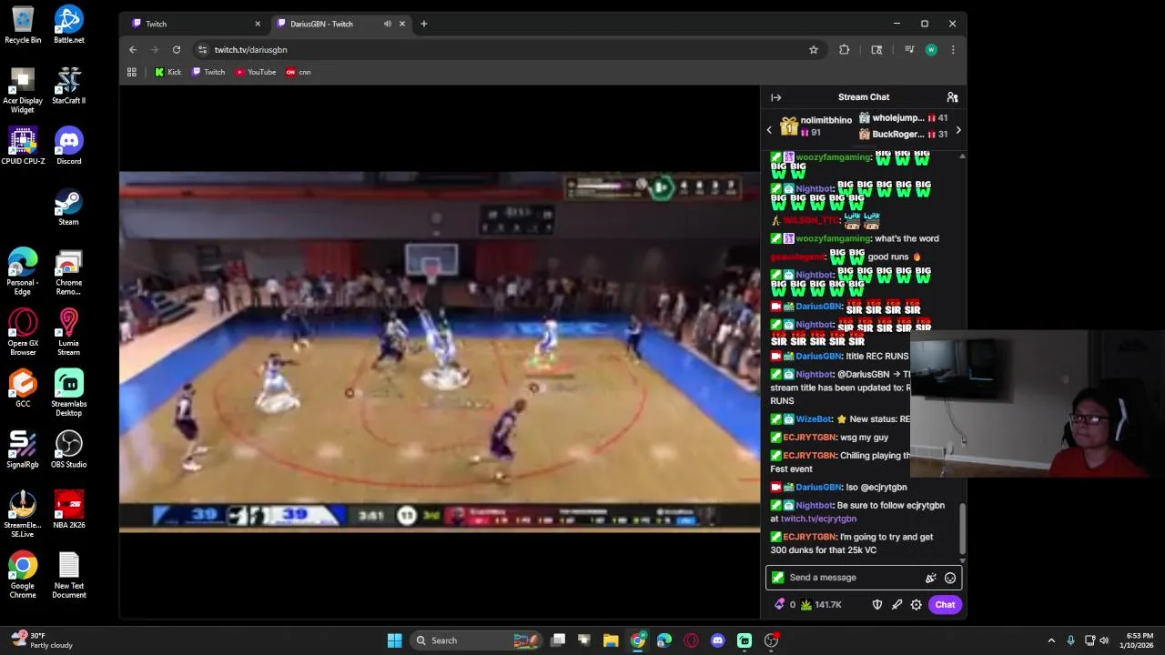Send message with Chat button

click(945, 605)
